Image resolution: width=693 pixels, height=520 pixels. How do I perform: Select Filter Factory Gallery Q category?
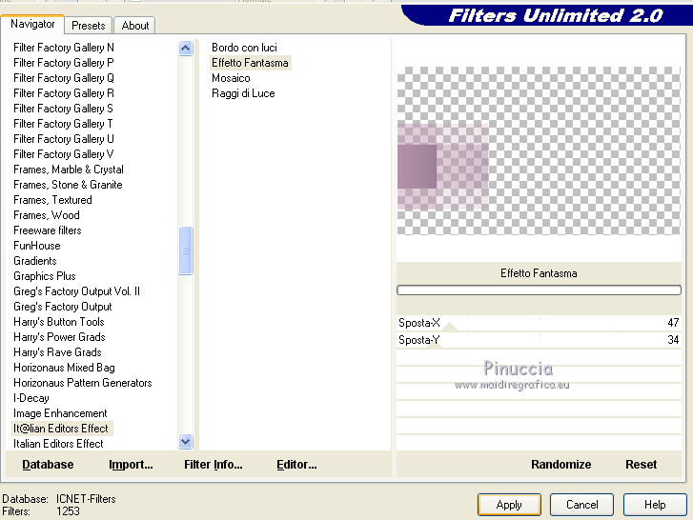click(x=64, y=78)
